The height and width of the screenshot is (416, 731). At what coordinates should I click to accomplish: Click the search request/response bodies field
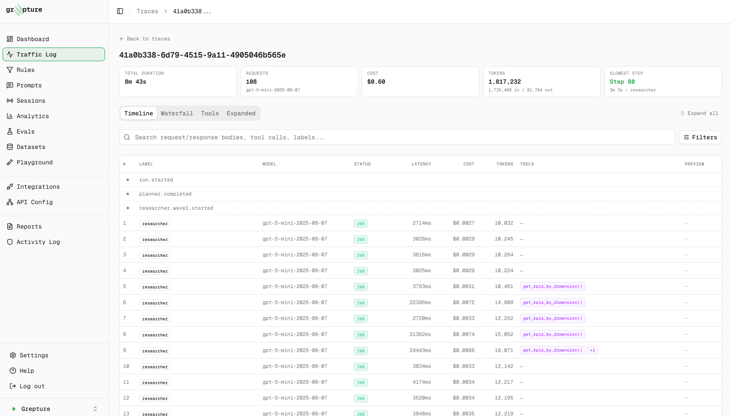click(397, 137)
